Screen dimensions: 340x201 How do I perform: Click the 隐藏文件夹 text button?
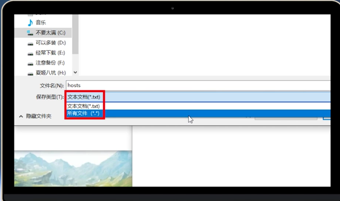coord(39,116)
